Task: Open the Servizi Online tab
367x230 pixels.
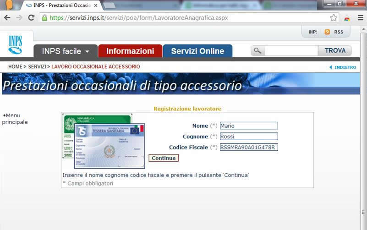Action: pyautogui.click(x=197, y=51)
